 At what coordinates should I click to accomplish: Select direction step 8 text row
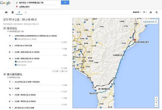[x=25, y=101]
